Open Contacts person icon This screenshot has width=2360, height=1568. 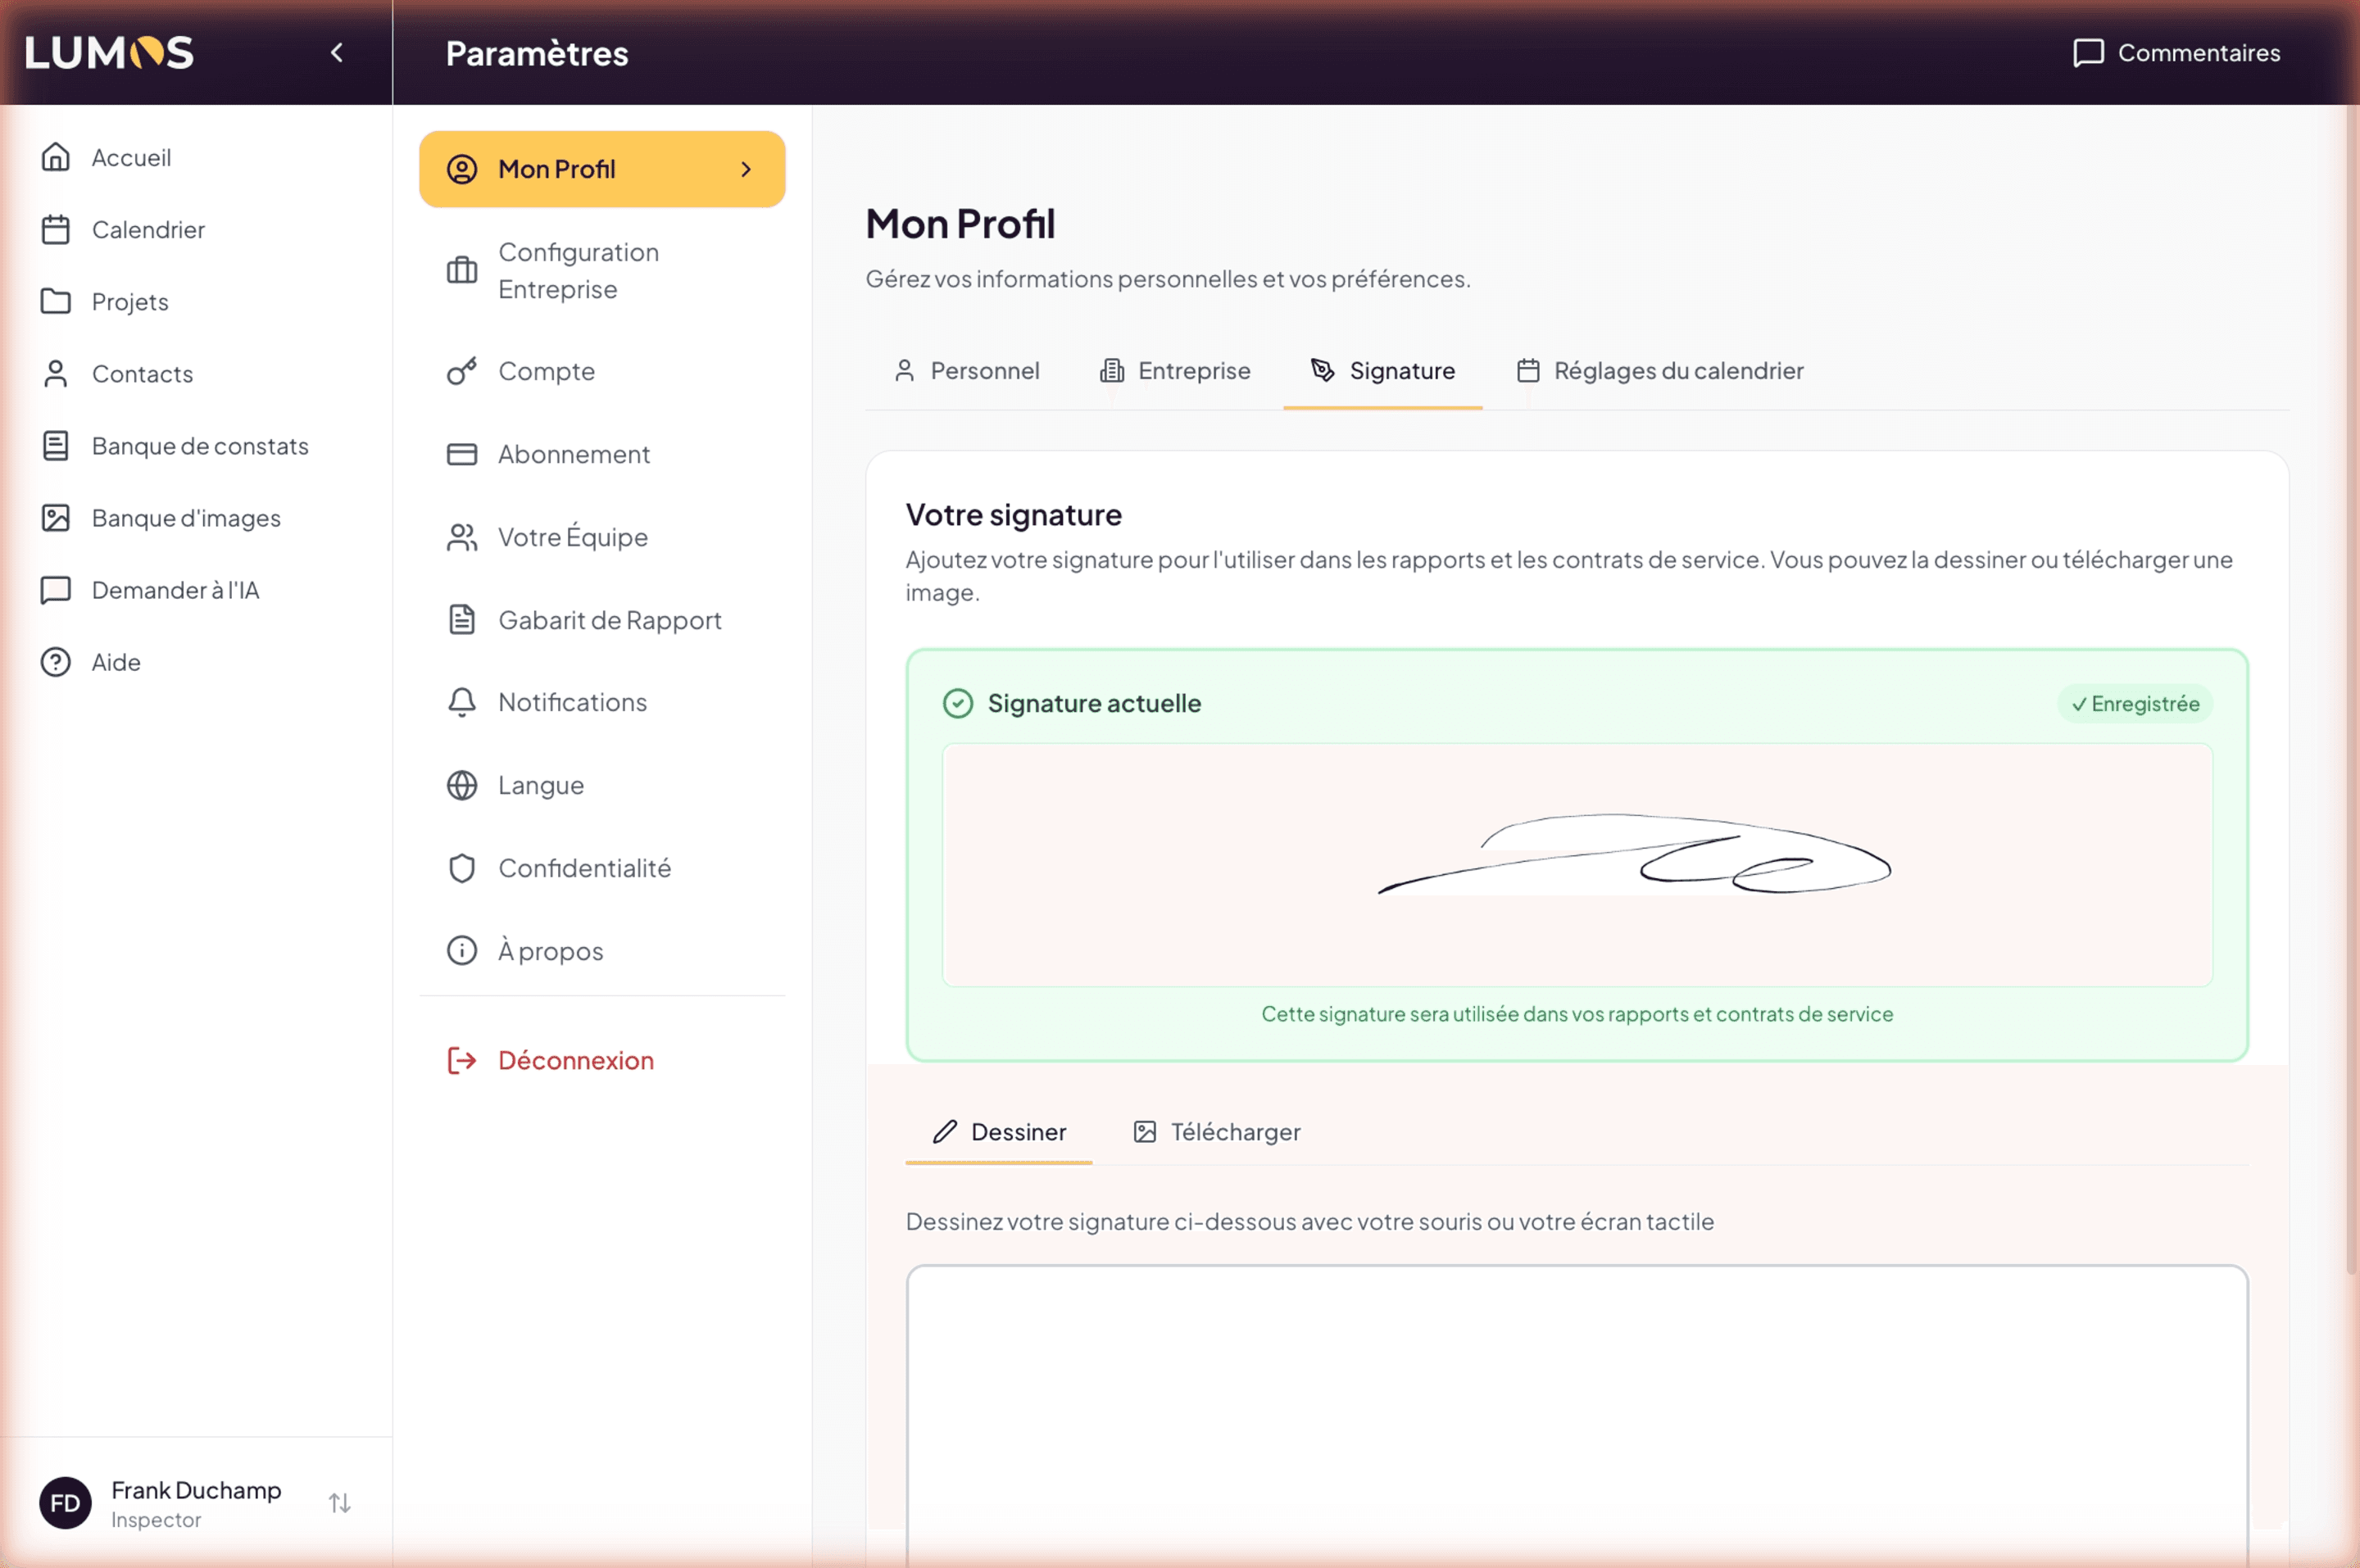coord(56,373)
